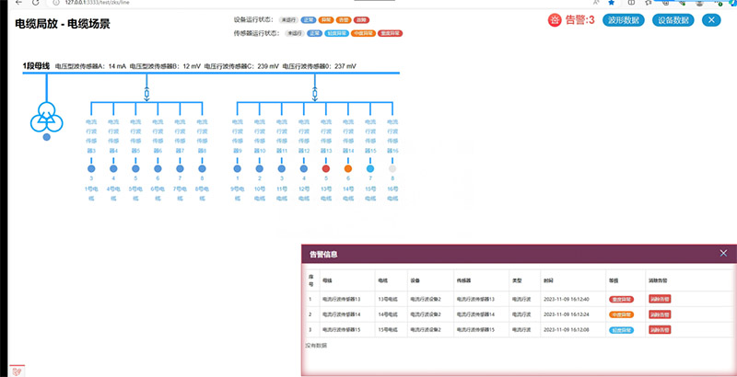The width and height of the screenshot is (737, 377).
Task: Click status dot of 电流行波传感器5
Action: click(x=135, y=169)
